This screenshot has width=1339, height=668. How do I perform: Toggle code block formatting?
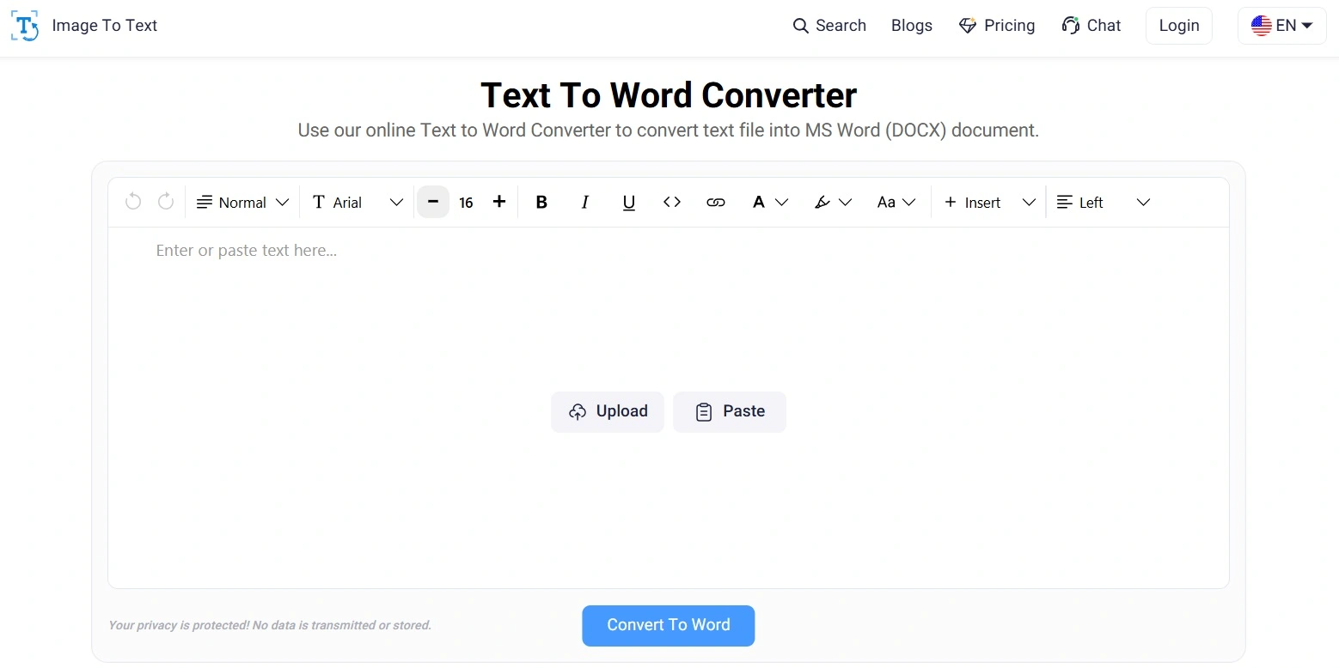pos(672,202)
